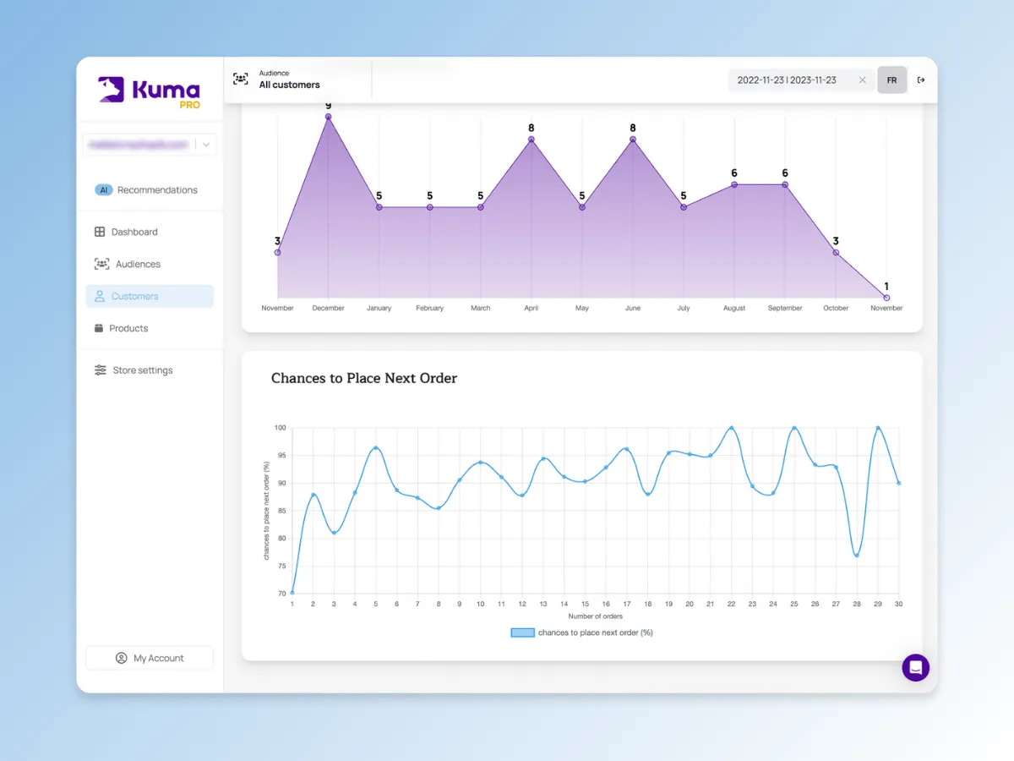Click the logout icon in header
The height and width of the screenshot is (761, 1014).
[x=921, y=80]
